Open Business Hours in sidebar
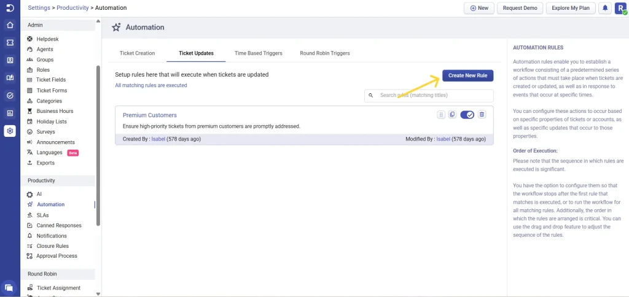 coord(55,111)
